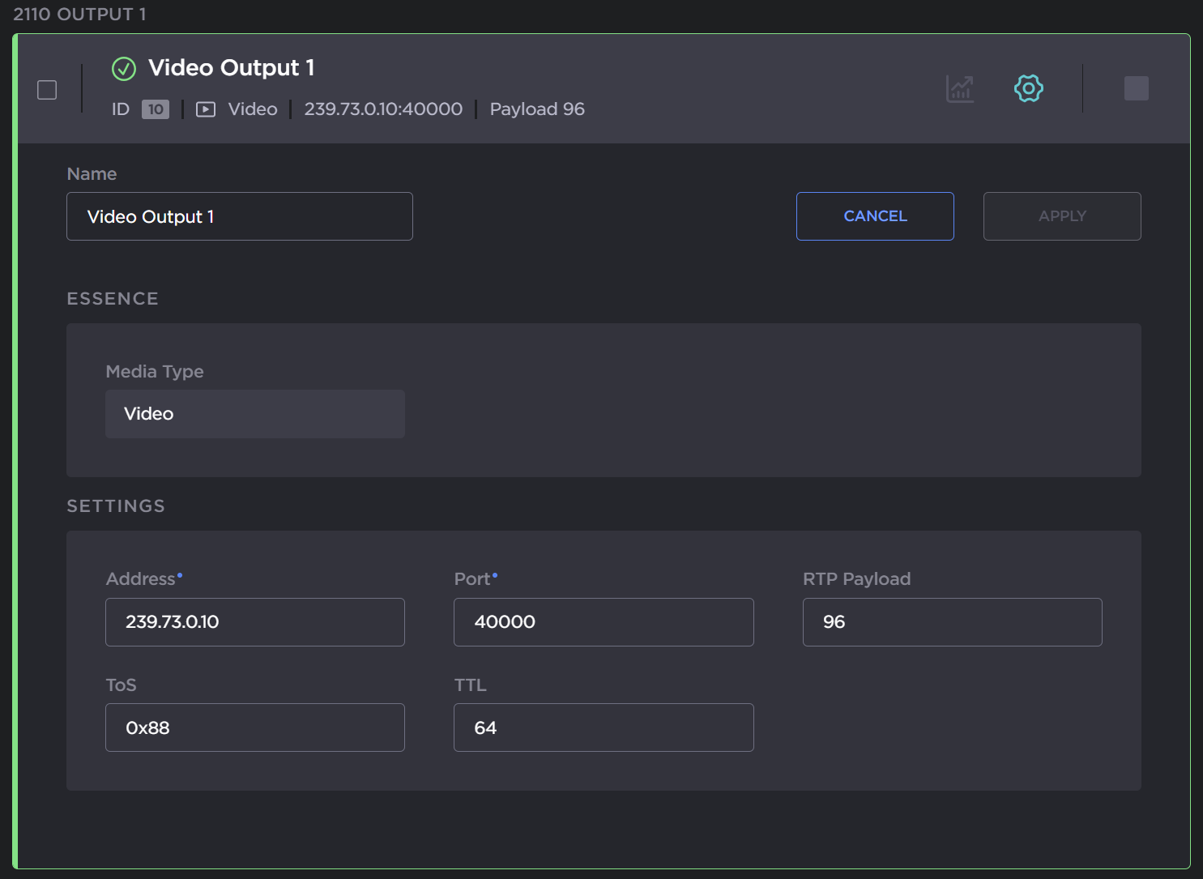Screen dimensions: 1203x879
Task: Click the Payload 96 summary label
Action: (x=537, y=109)
